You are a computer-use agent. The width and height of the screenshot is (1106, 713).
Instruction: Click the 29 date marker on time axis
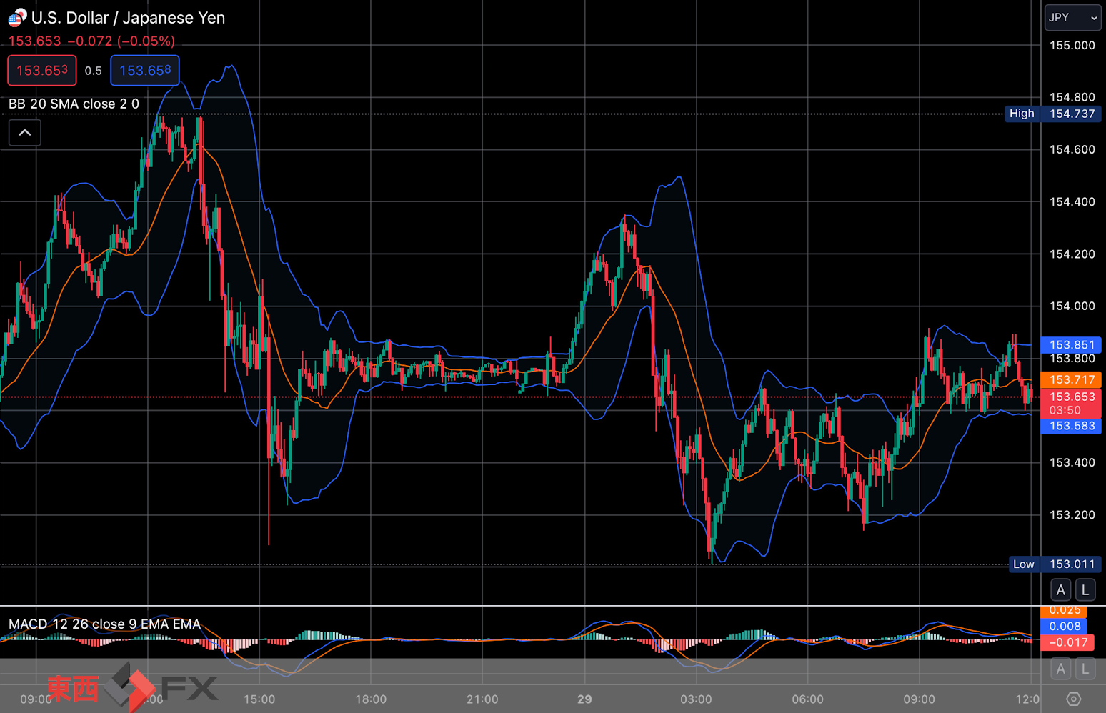pos(584,699)
